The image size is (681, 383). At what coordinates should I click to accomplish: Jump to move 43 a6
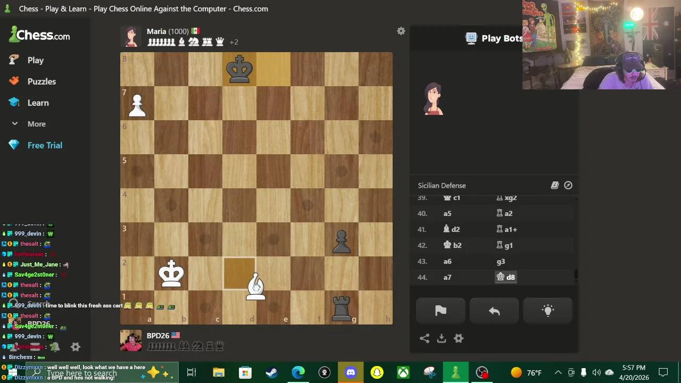(447, 261)
